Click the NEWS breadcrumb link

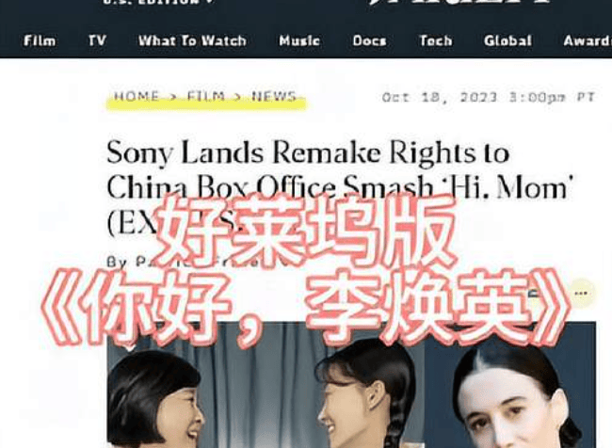coord(274,96)
